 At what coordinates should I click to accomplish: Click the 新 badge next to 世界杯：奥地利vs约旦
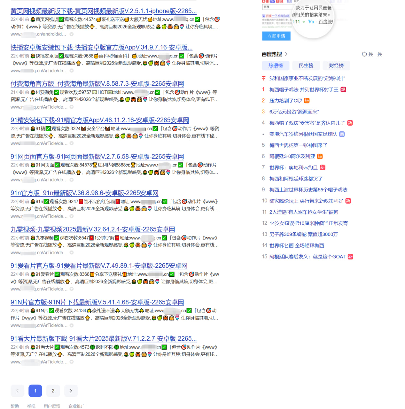pyautogui.click(x=323, y=167)
